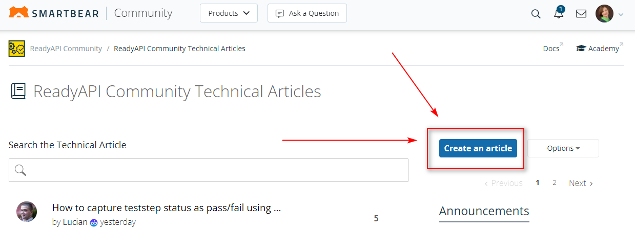This screenshot has width=635, height=229.
Task: Click the ReadyAPI Community gear icon
Action: point(17,49)
